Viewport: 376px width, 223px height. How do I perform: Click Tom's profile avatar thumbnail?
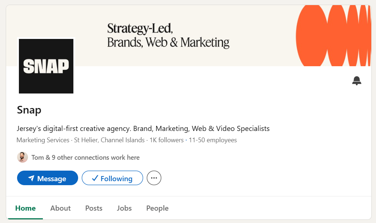(22, 157)
